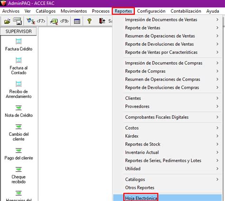This screenshot has height=201, width=225.
Task: Expand Reporte de Devoluciones de Compras
Action: click(x=168, y=87)
